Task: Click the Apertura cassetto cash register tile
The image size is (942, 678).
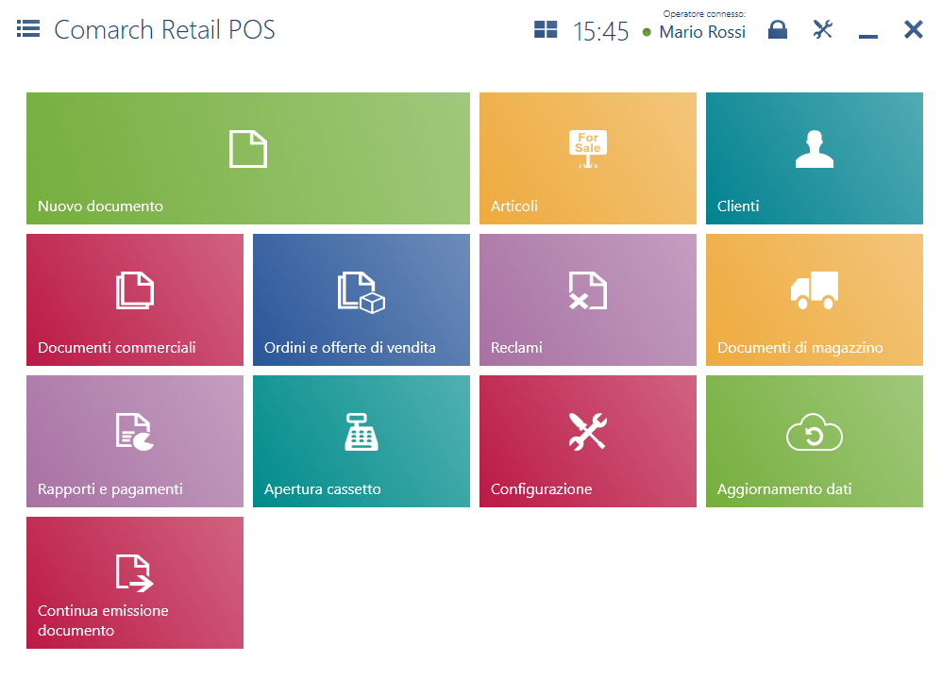Action: [362, 441]
